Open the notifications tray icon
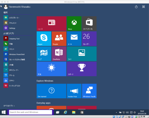 pos(131,112)
